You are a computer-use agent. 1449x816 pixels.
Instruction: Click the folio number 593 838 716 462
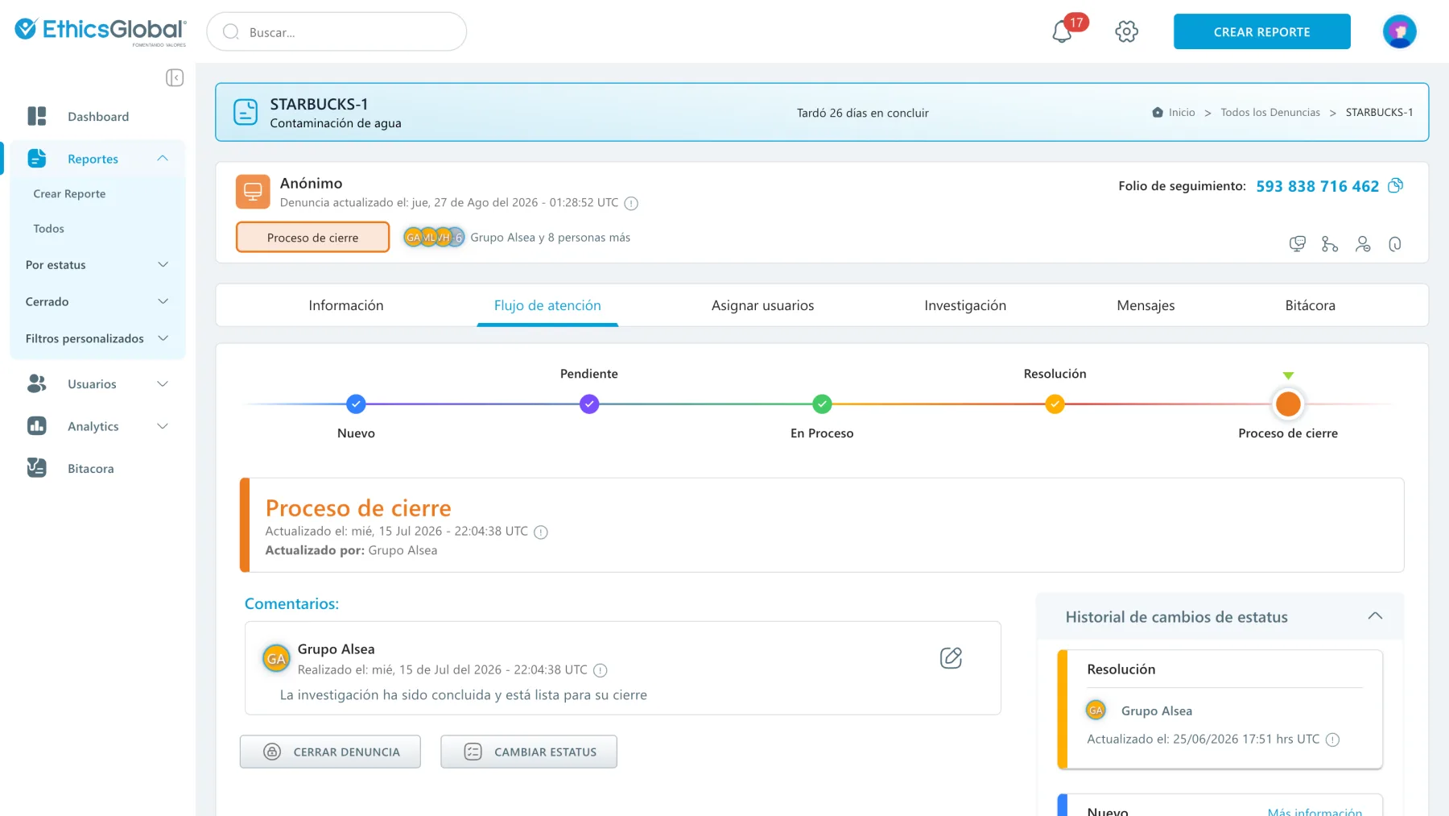point(1317,186)
